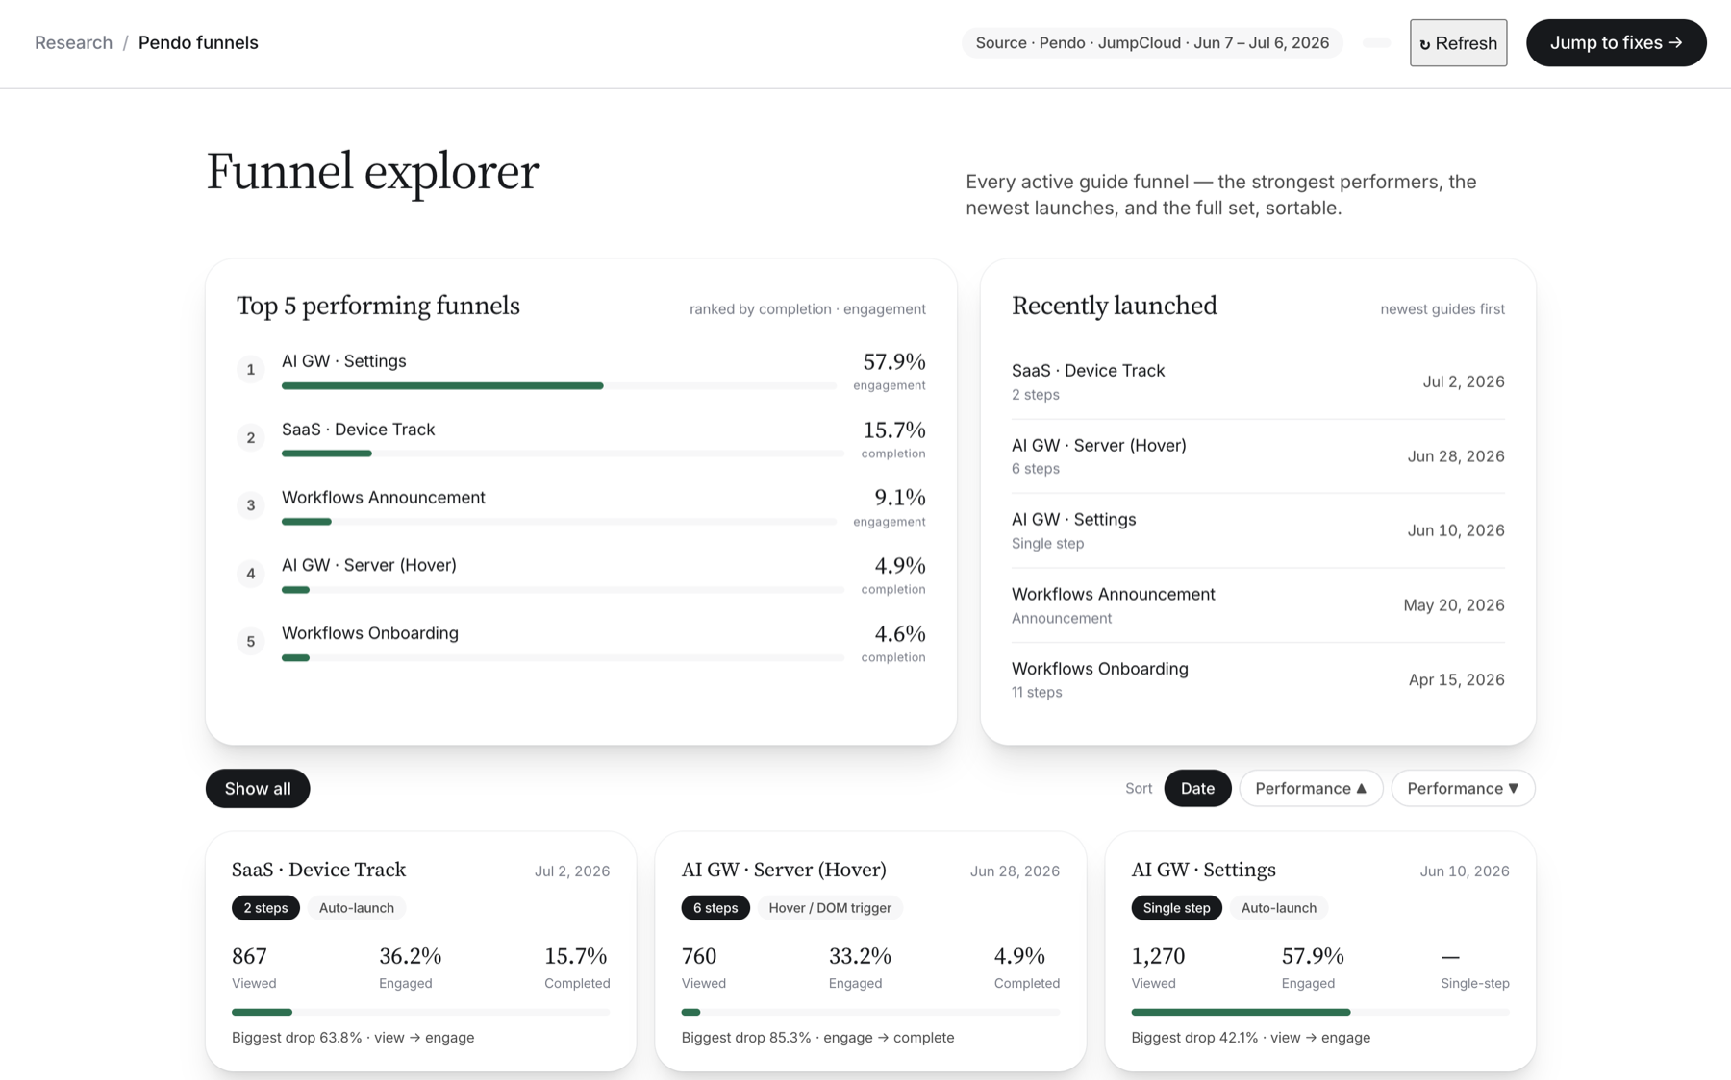1731x1080 pixels.
Task: Click Auto-launch tag on SaaS · Device Track card
Action: (x=357, y=908)
